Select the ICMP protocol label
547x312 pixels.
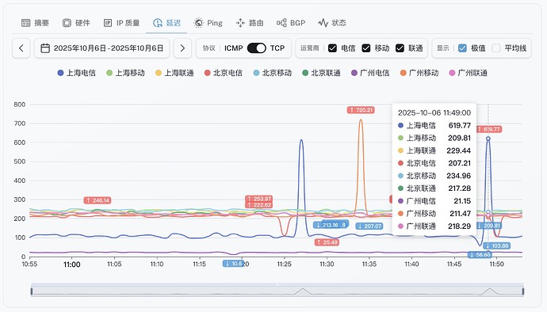point(233,48)
